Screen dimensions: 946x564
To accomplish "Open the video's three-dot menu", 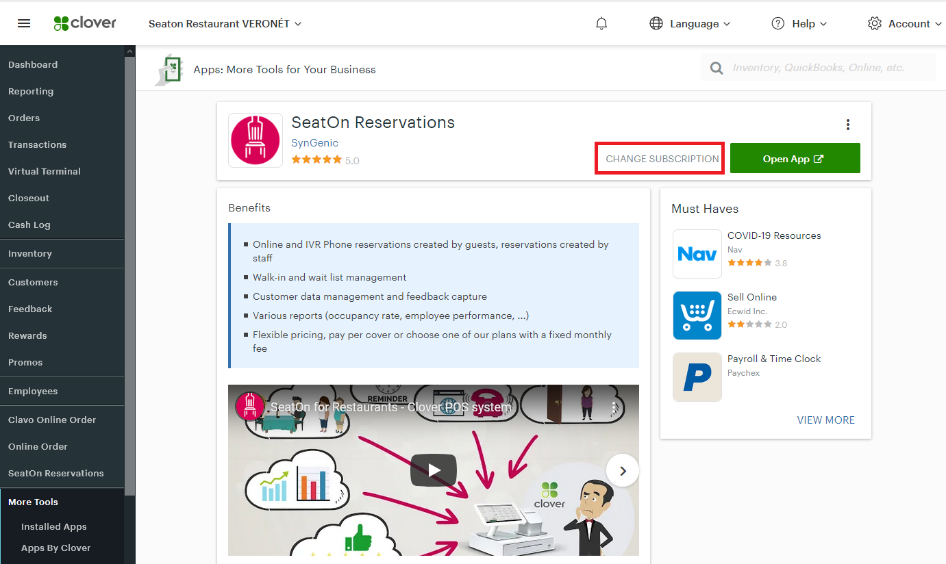I will [x=614, y=407].
